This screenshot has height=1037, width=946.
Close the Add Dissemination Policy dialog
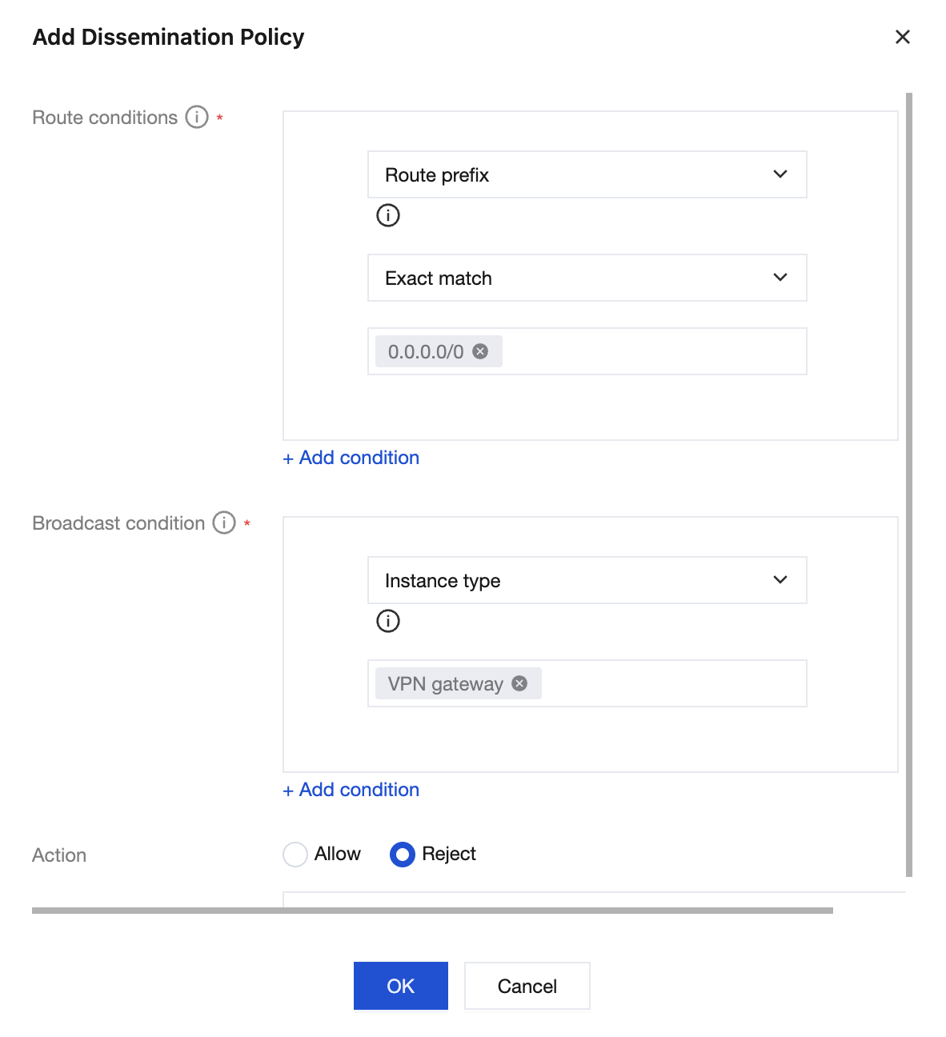903,37
